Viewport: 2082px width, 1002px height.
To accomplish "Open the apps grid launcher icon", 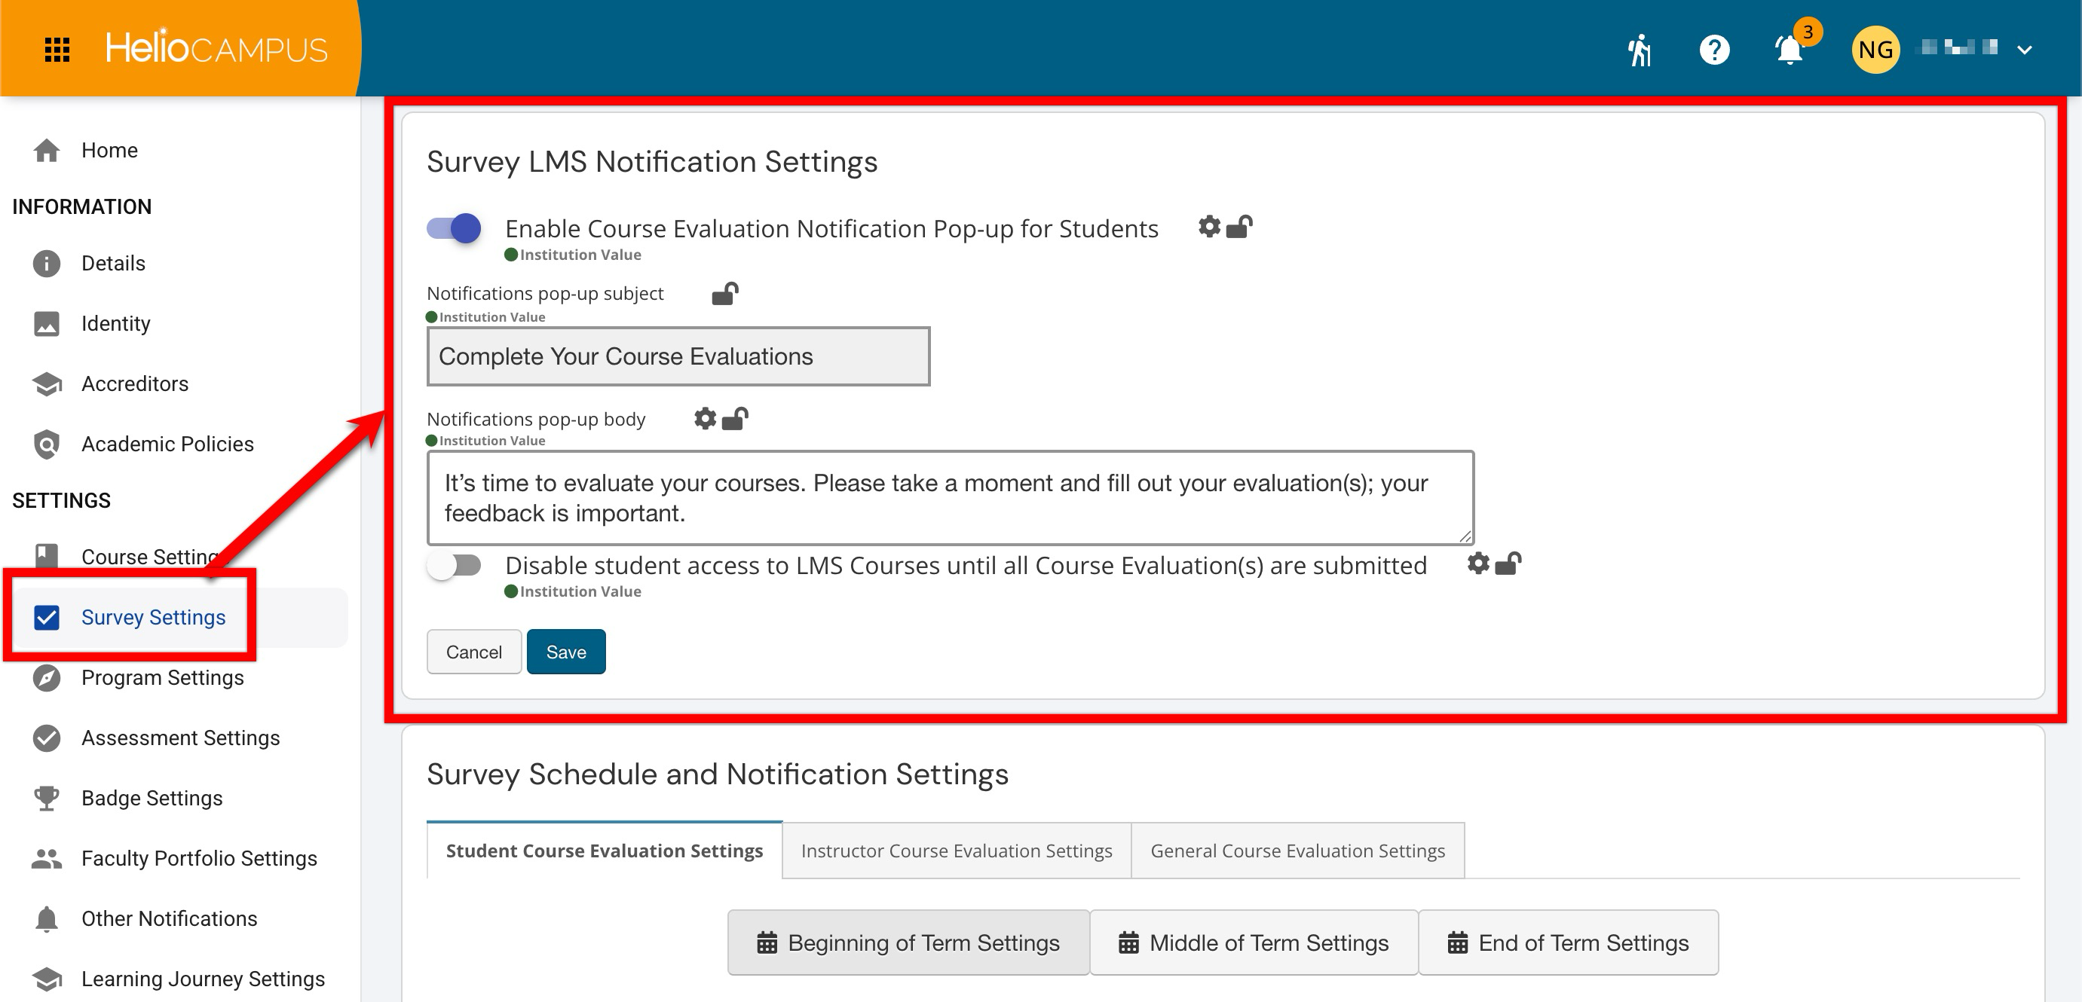I will click(57, 49).
